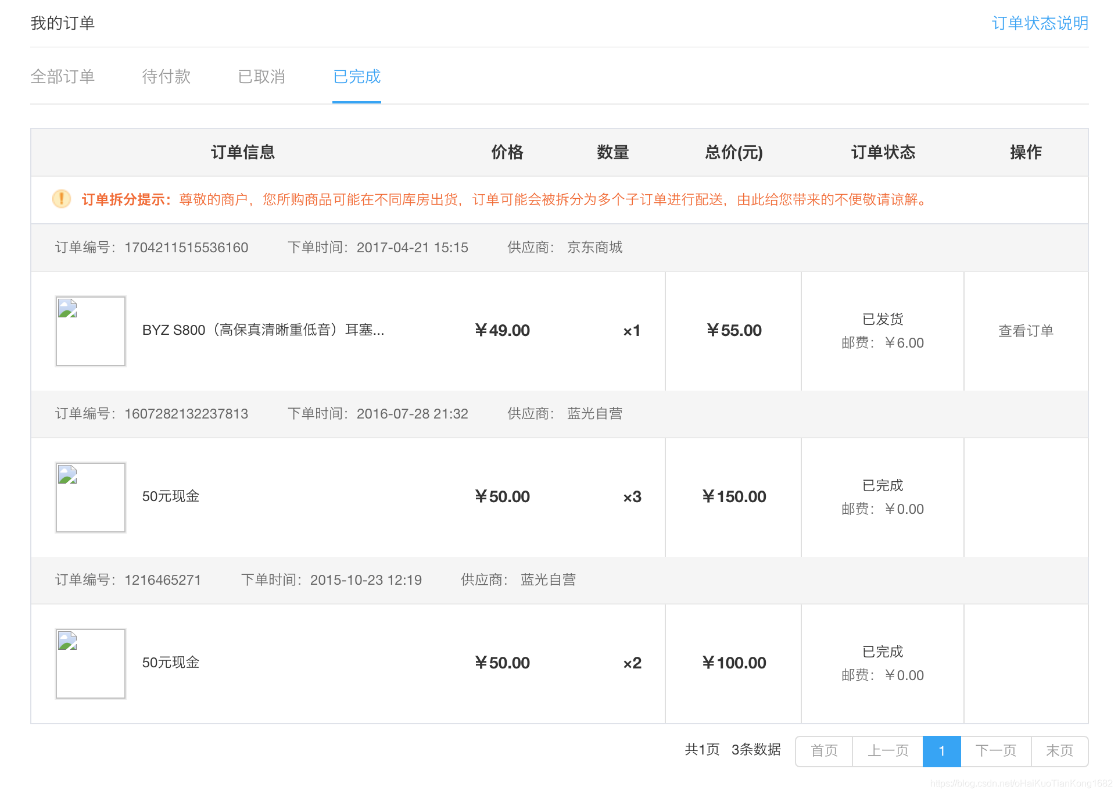Switch to the 已取消 tab
This screenshot has width=1118, height=794.
261,76
